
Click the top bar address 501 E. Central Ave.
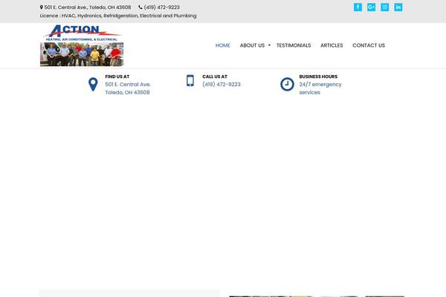pos(88,7)
